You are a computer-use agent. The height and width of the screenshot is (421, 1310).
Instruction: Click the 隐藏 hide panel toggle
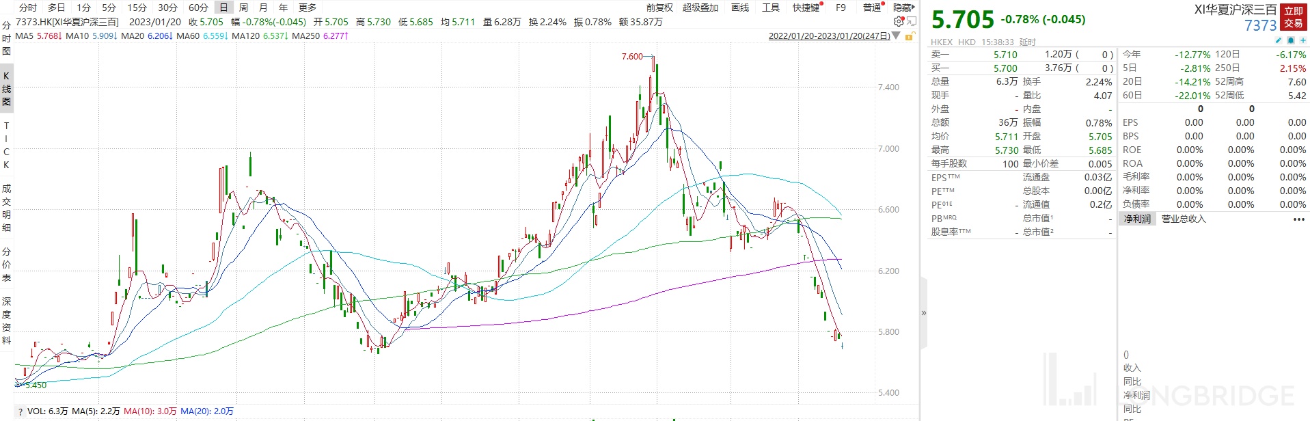coord(903,8)
